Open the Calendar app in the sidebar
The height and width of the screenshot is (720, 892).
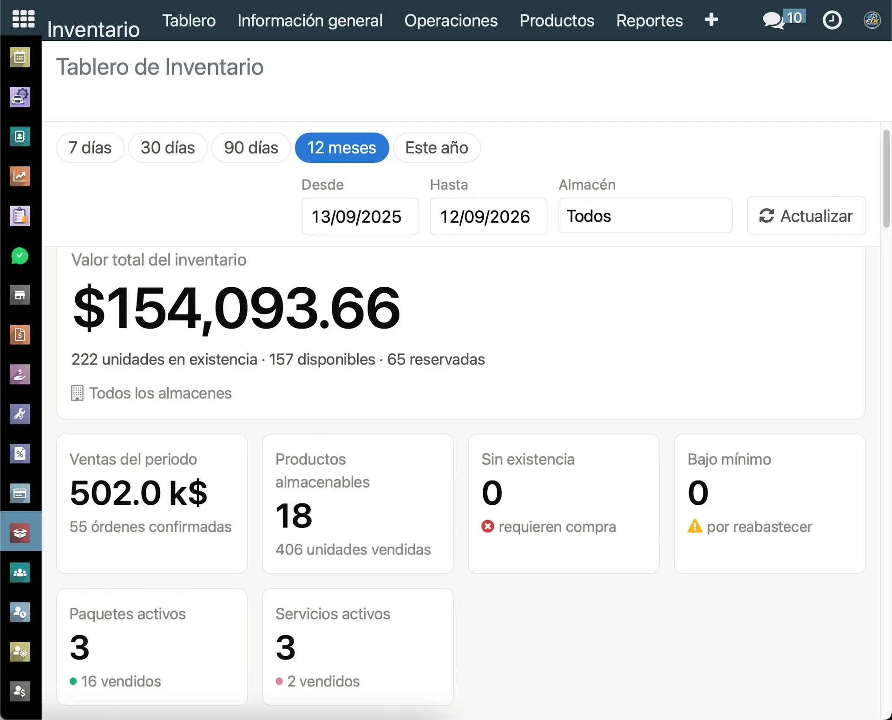pos(20,58)
